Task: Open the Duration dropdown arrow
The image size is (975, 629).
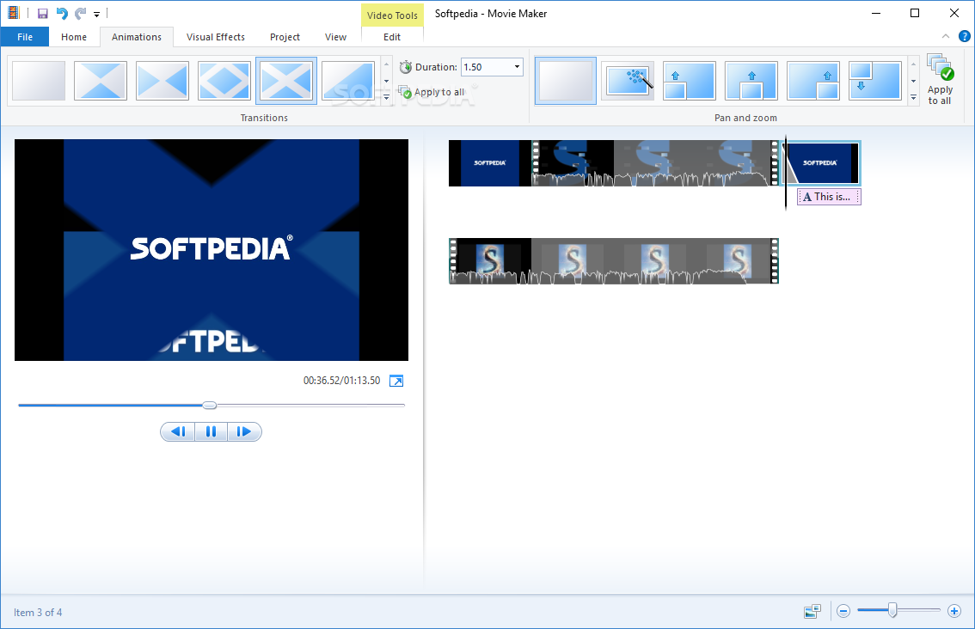Action: click(x=516, y=67)
